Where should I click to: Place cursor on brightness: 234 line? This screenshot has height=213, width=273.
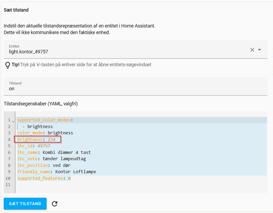[36, 139]
